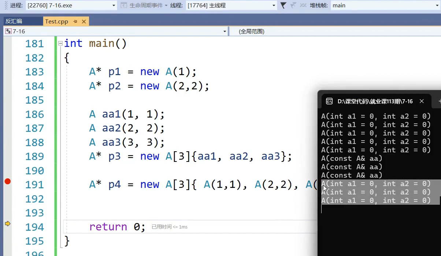Screen dimensions: 441x256
Task: Click the 已用时间 <= 1ms perf tip
Action: [x=170, y=227]
